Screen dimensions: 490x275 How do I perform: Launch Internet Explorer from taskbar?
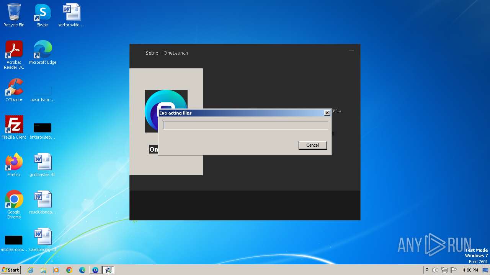[30, 270]
